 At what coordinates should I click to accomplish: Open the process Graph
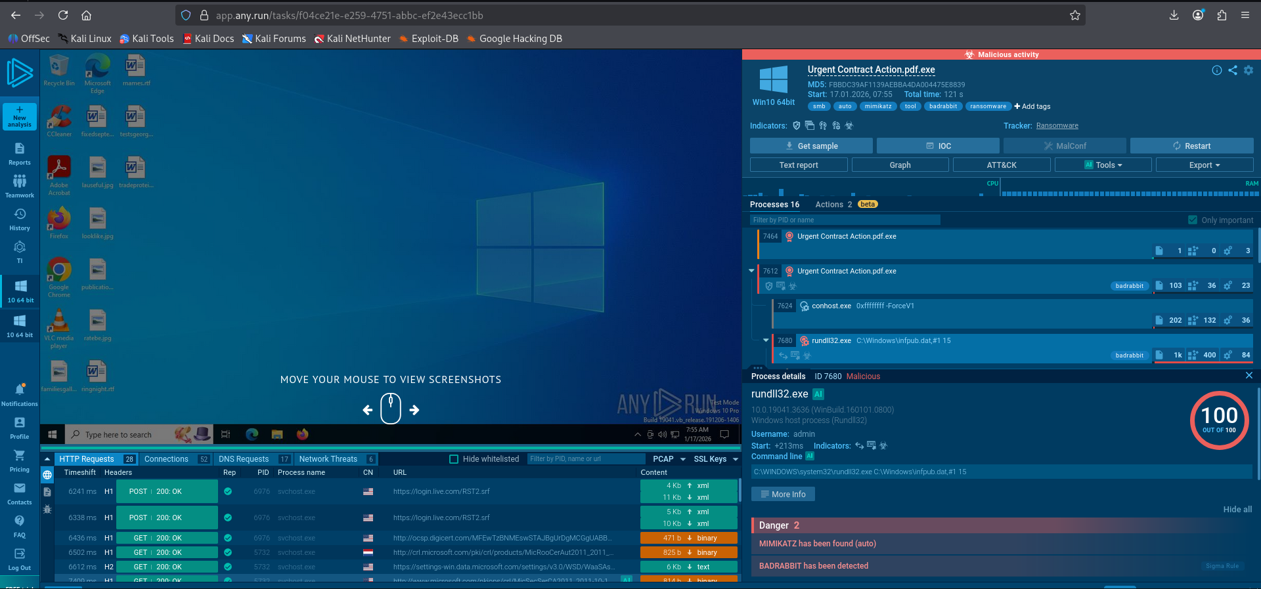tap(900, 165)
